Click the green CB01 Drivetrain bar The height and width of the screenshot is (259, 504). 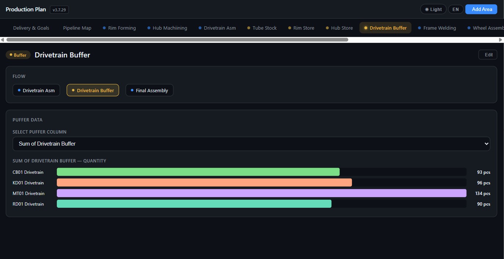point(198,172)
